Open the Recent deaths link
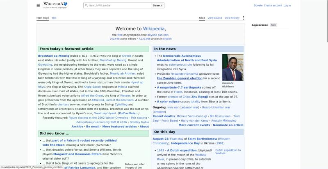 (164, 116)
